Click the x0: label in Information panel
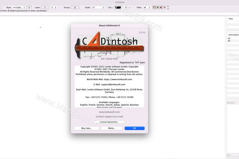Image resolution: width=239 pixels, height=159 pixels. 229,38
